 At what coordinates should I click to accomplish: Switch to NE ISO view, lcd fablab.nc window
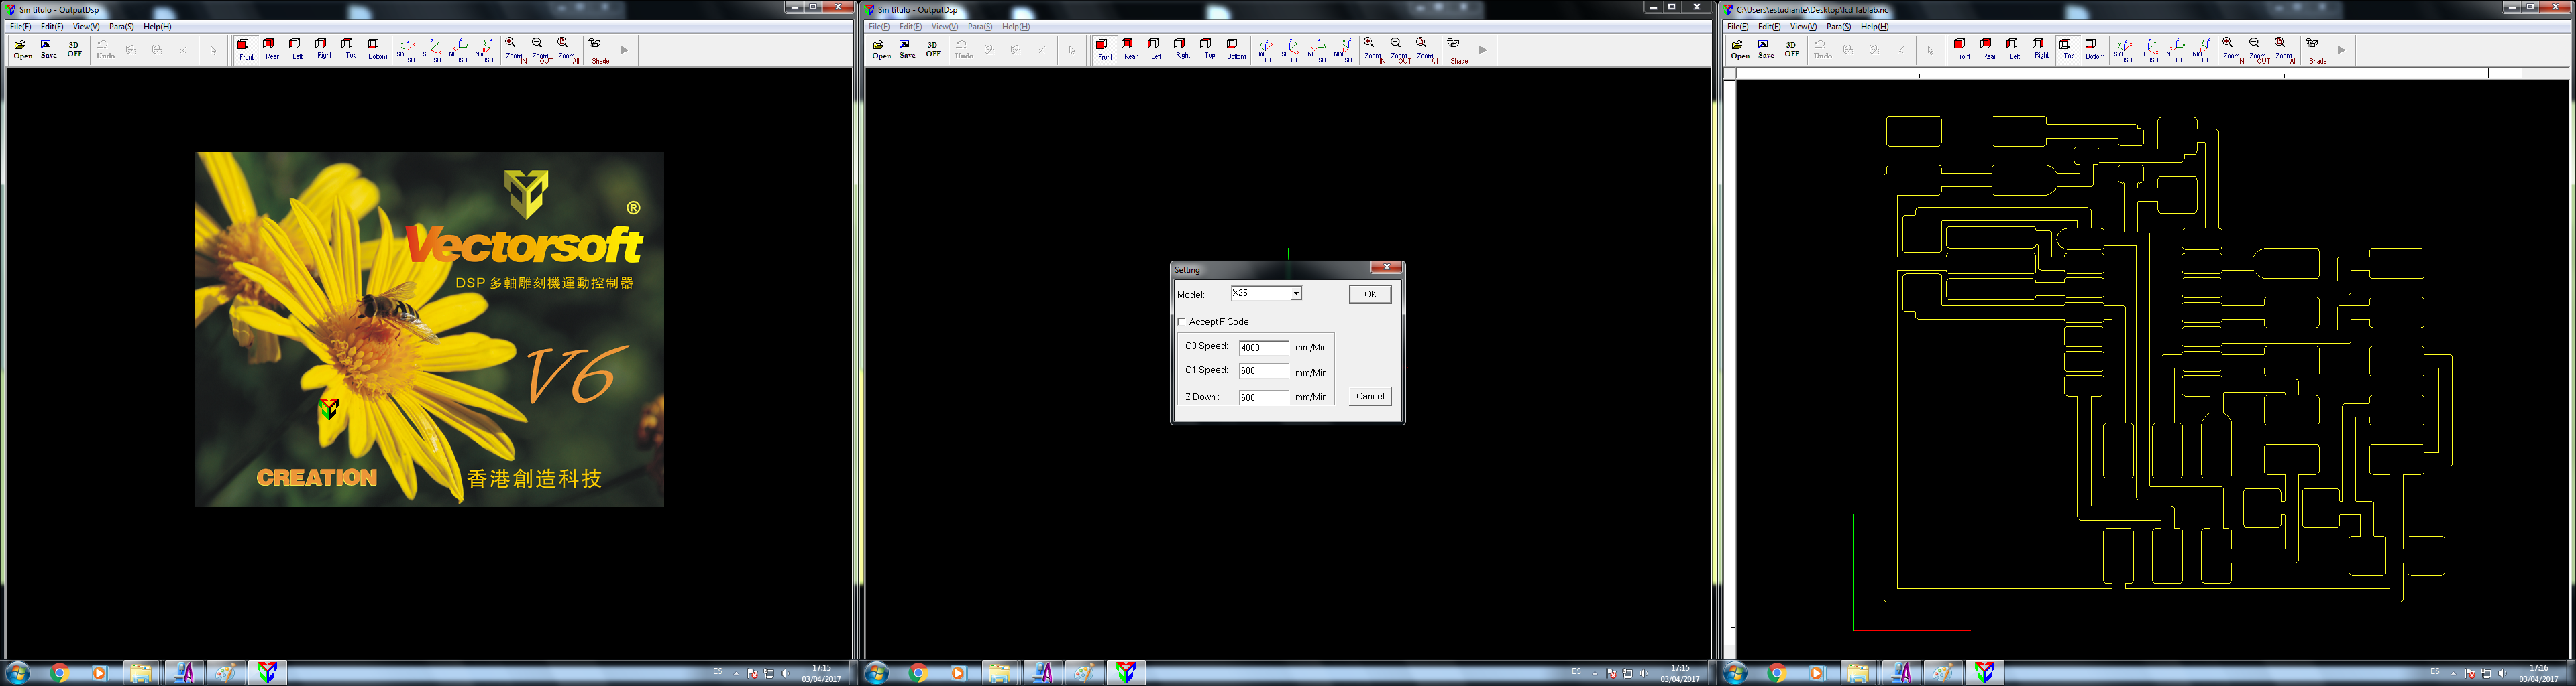coord(2176,50)
